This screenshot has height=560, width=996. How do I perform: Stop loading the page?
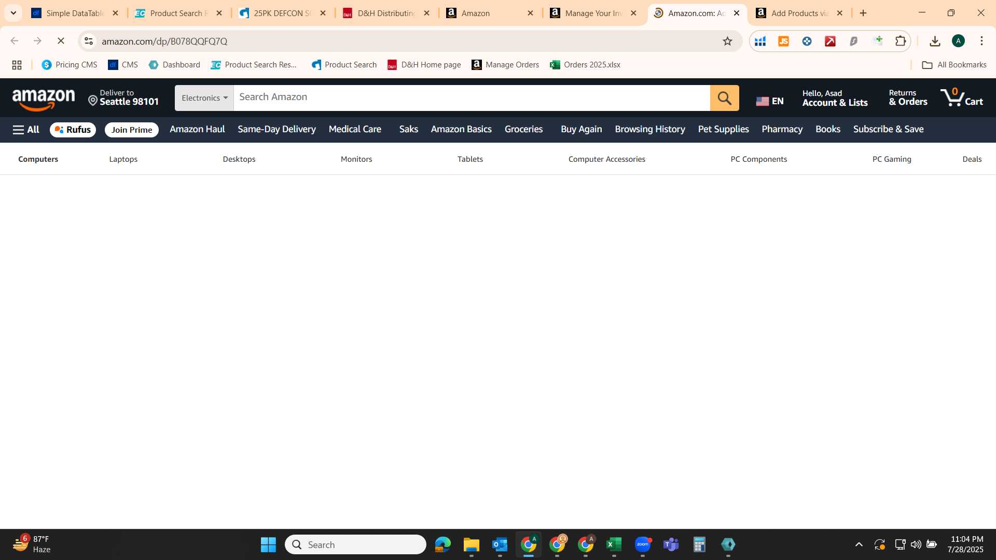click(61, 41)
